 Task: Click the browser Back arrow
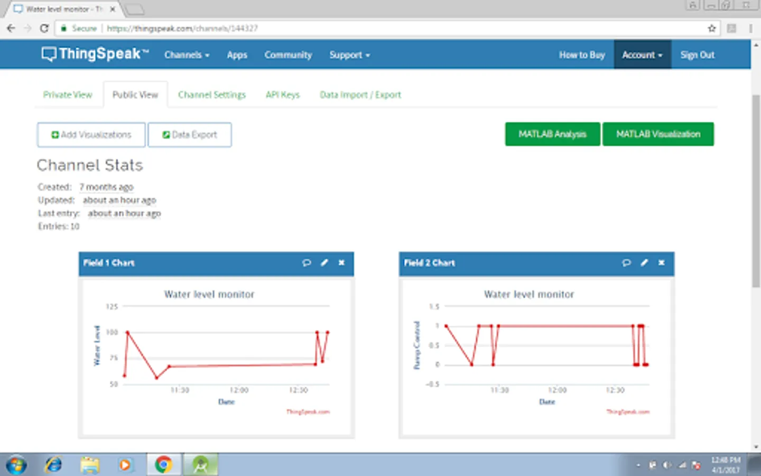11,28
